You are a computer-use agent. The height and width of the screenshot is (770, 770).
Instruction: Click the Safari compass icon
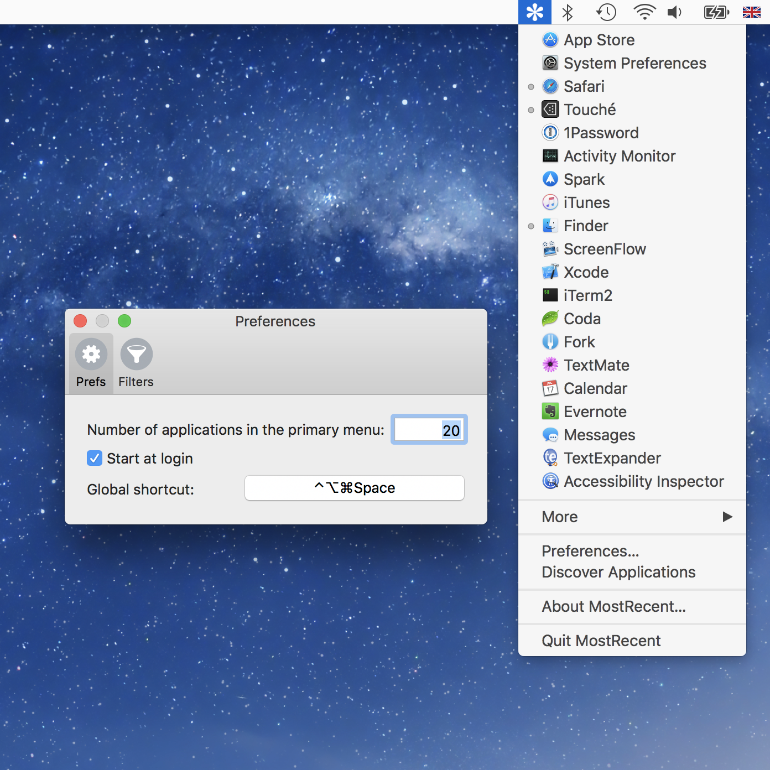tap(550, 86)
